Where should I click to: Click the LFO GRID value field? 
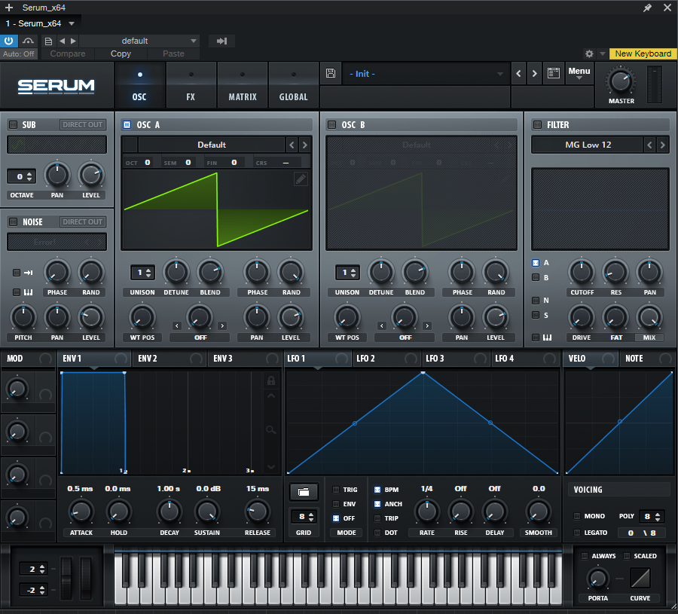[x=304, y=516]
